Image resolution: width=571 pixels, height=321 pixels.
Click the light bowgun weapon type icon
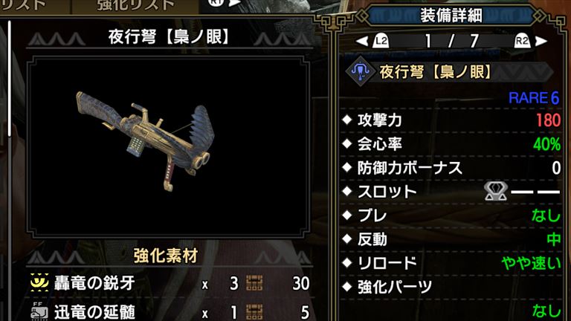(x=360, y=71)
